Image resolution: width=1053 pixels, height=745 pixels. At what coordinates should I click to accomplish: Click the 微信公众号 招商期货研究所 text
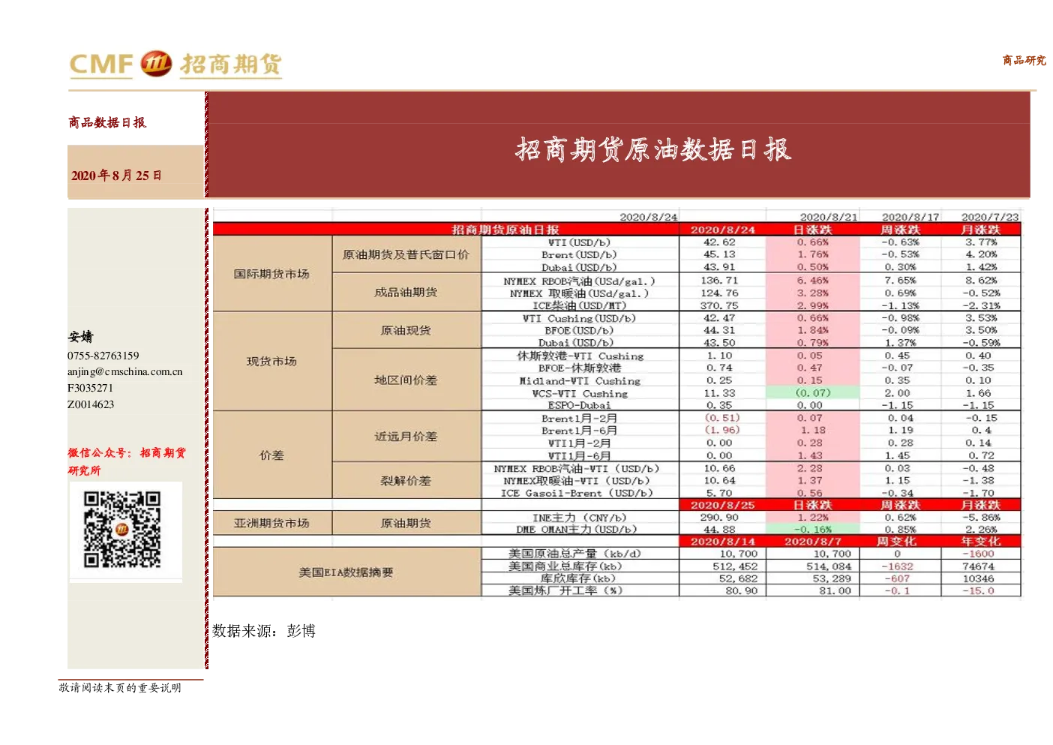tap(127, 461)
